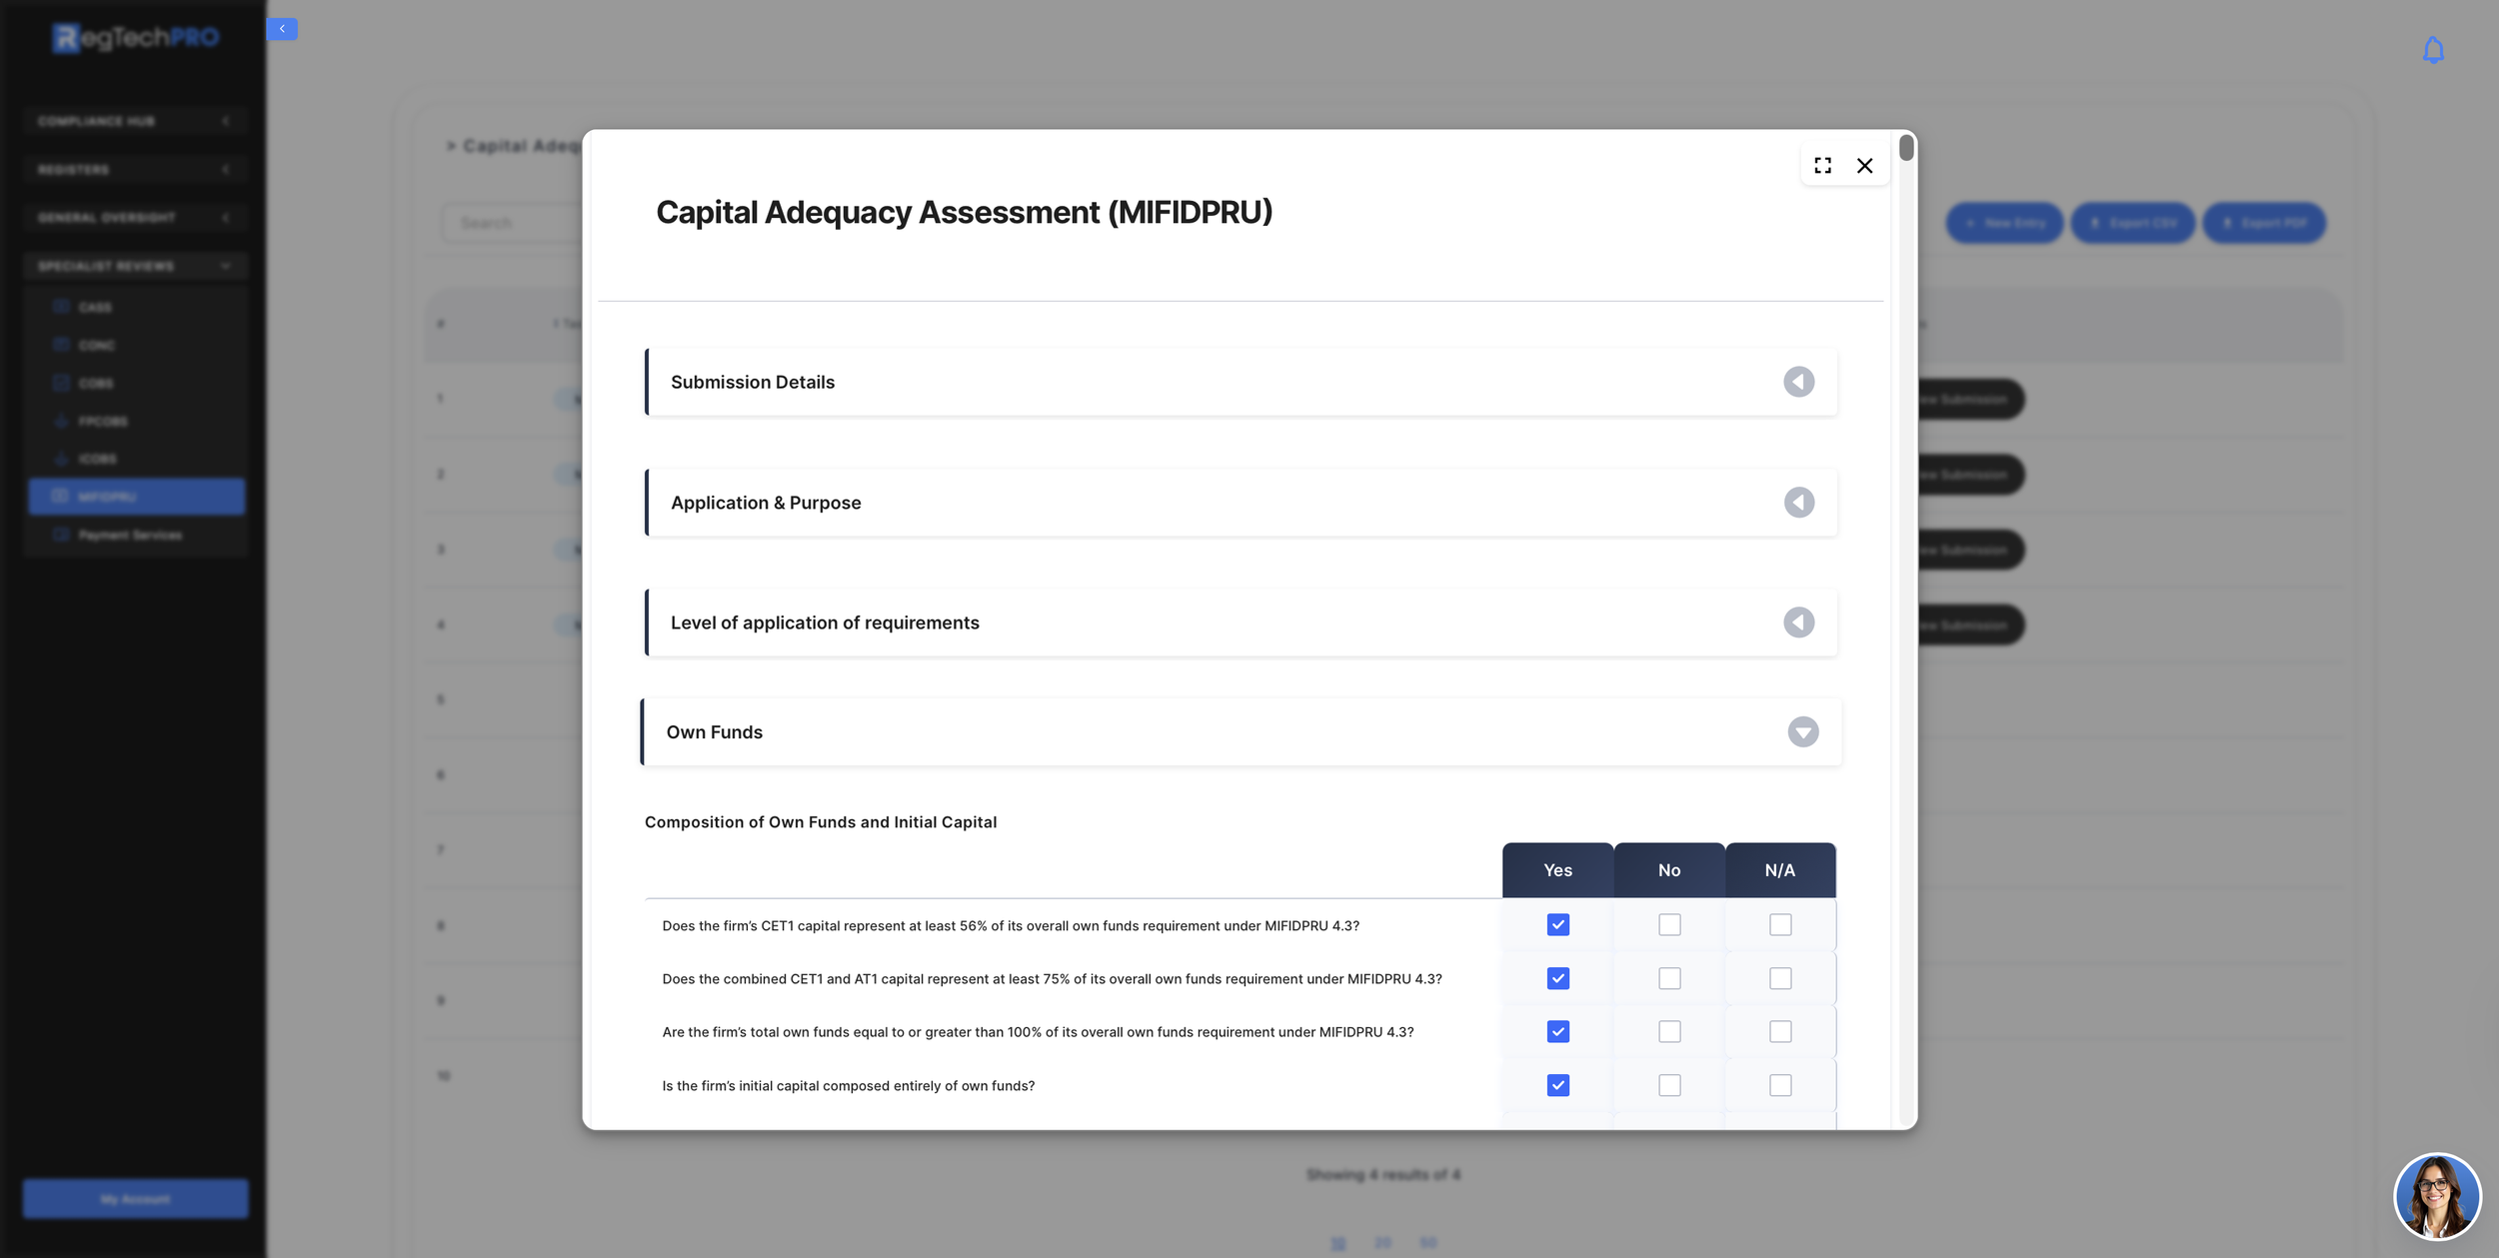Check N/A for total own funds 100% question
Screen dimensions: 2499x1258
(x=1780, y=1031)
